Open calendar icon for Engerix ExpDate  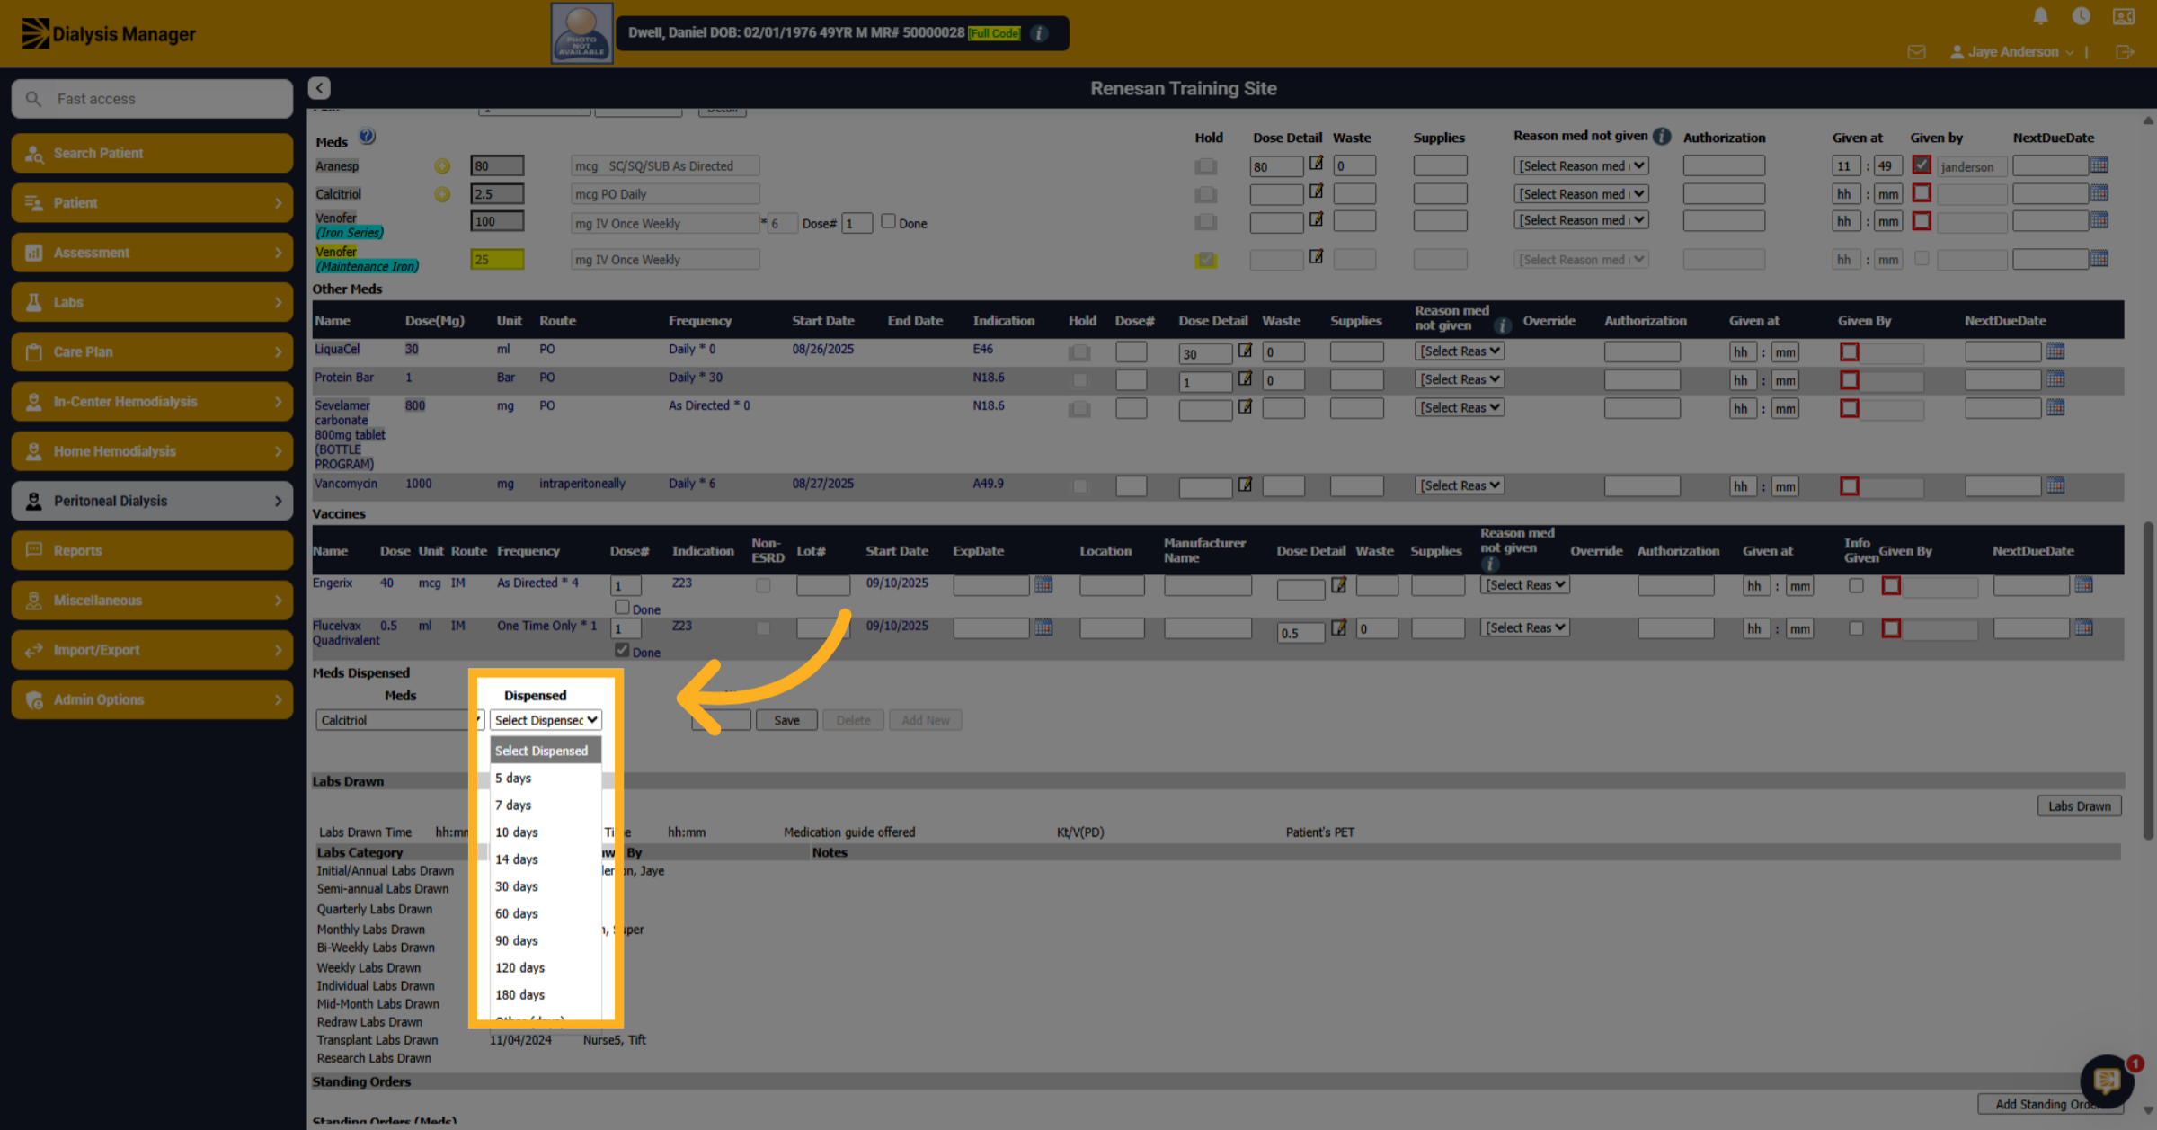tap(1043, 585)
